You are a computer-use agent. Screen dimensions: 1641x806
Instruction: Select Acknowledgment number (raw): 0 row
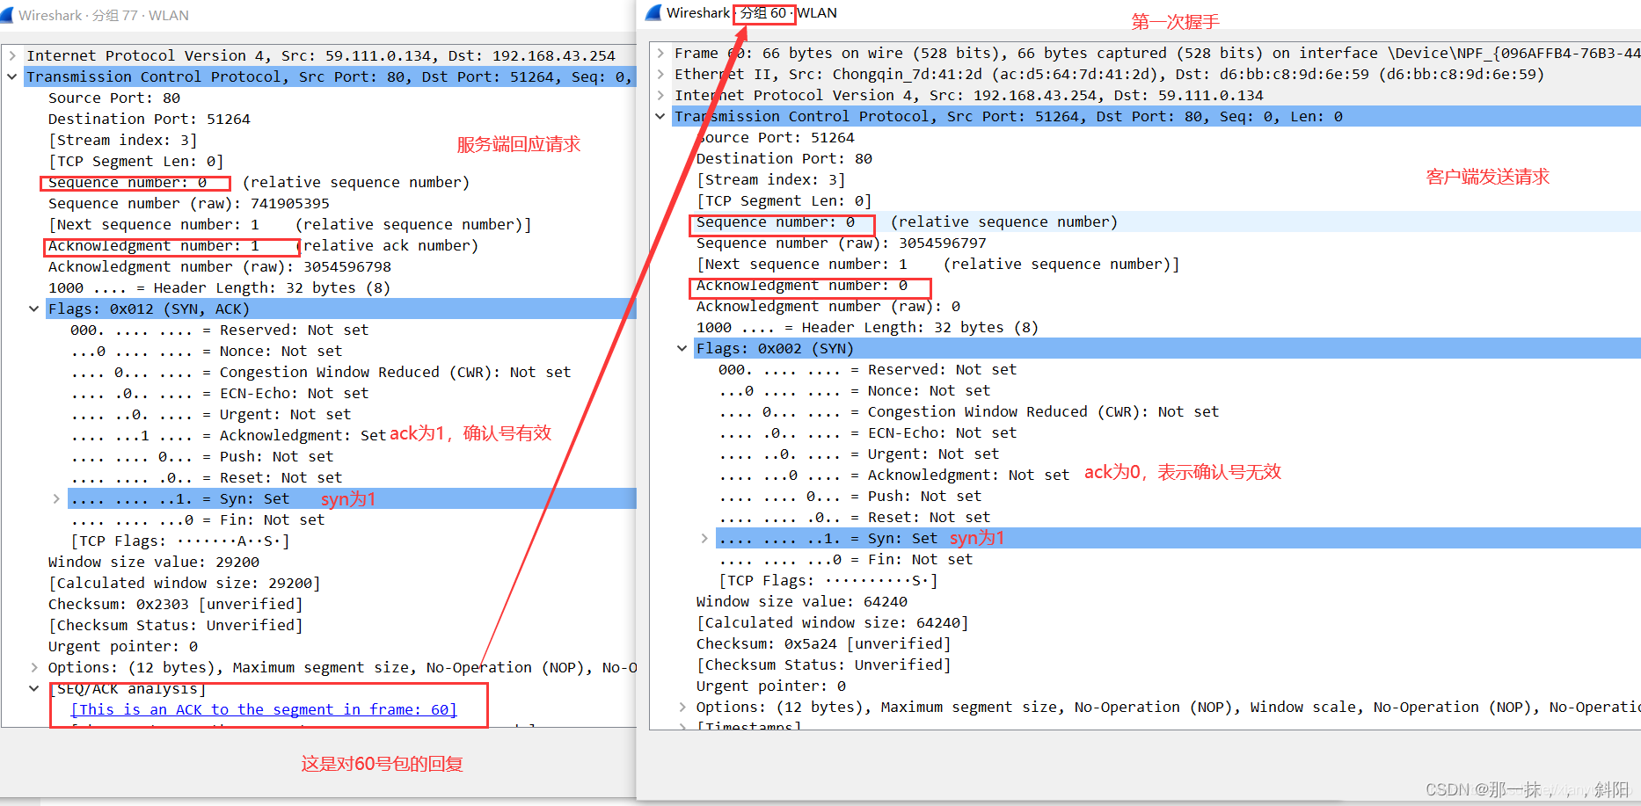tap(828, 306)
